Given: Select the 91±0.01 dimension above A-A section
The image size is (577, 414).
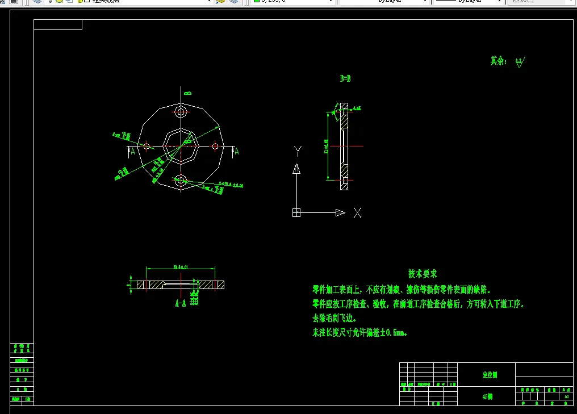Looking at the screenshot, I should 181,267.
